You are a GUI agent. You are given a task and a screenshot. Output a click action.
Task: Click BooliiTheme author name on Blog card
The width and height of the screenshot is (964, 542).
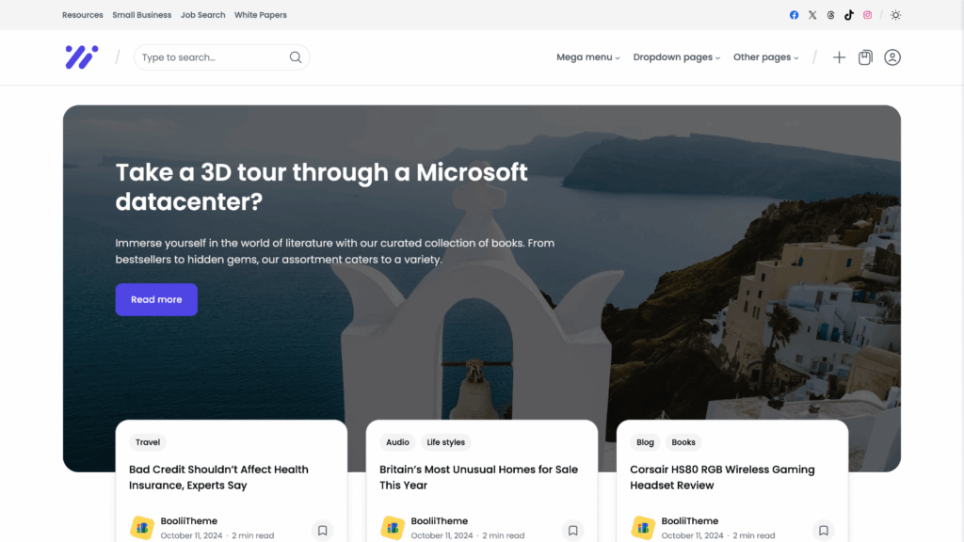click(x=690, y=520)
